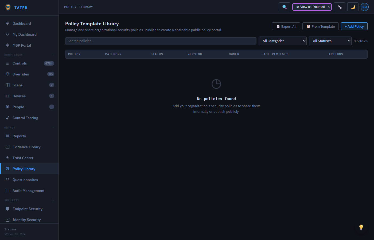Open the SU user avatar menu
374x240 pixels.
(365, 7)
